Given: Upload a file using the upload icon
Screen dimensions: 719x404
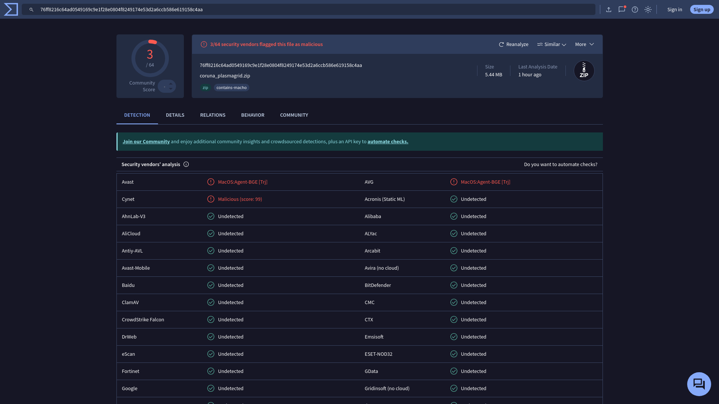Looking at the screenshot, I should [609, 9].
